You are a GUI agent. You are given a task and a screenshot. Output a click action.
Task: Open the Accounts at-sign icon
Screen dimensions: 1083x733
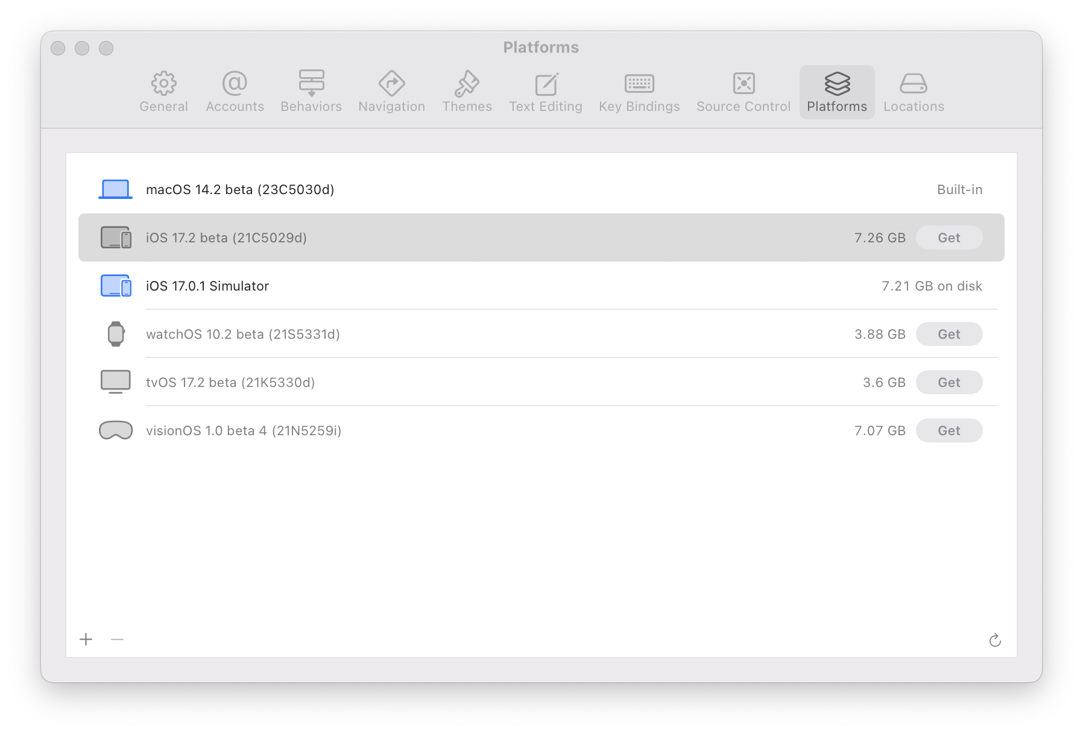point(235,83)
